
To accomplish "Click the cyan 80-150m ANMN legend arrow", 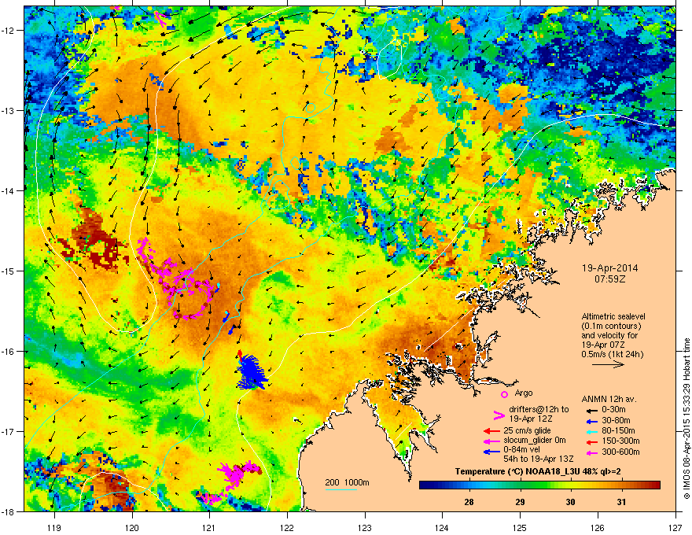I will point(592,431).
